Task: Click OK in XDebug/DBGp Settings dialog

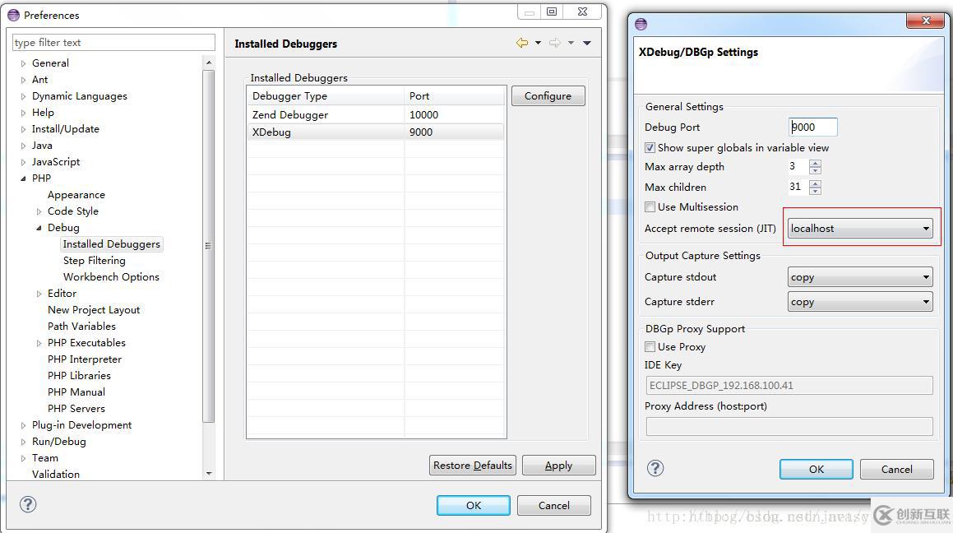Action: pyautogui.click(x=817, y=469)
